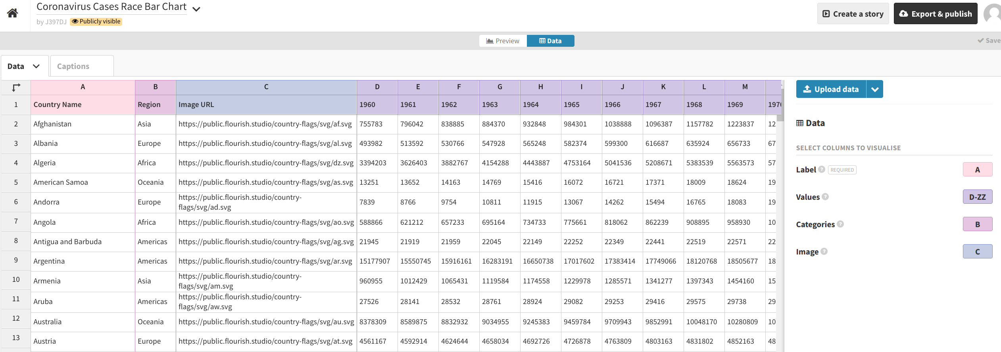Click the pink Label column A binding

click(x=977, y=170)
